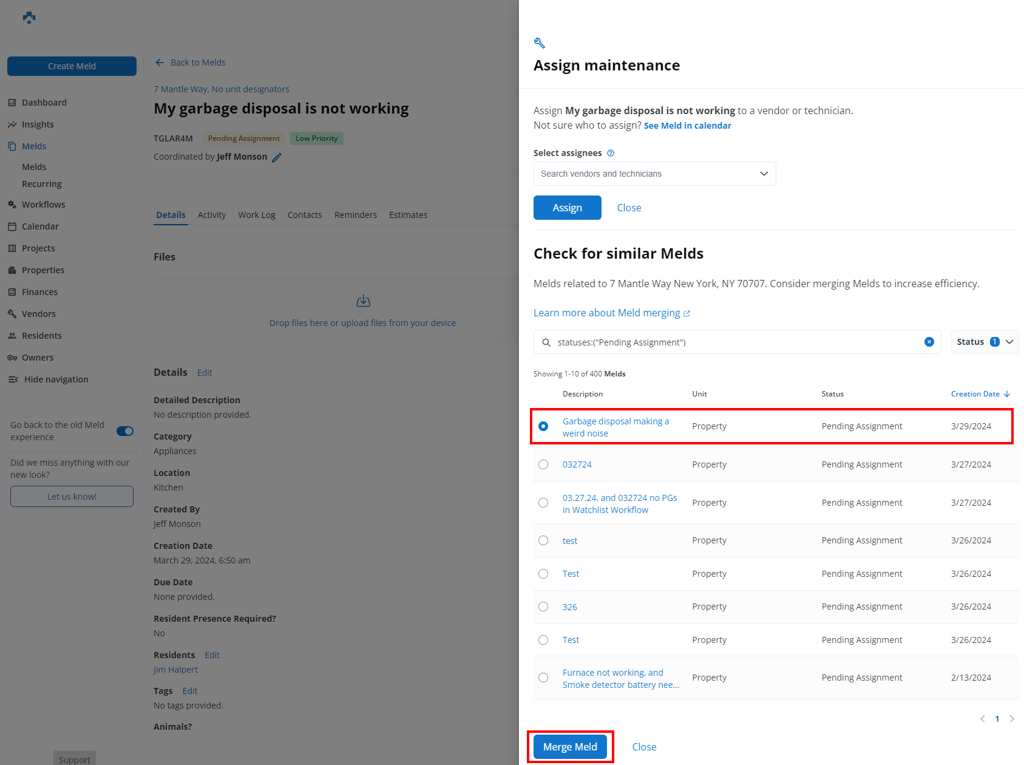Collapse navigation via Hide navigation icon
This screenshot has width=1024, height=765.
click(x=13, y=379)
